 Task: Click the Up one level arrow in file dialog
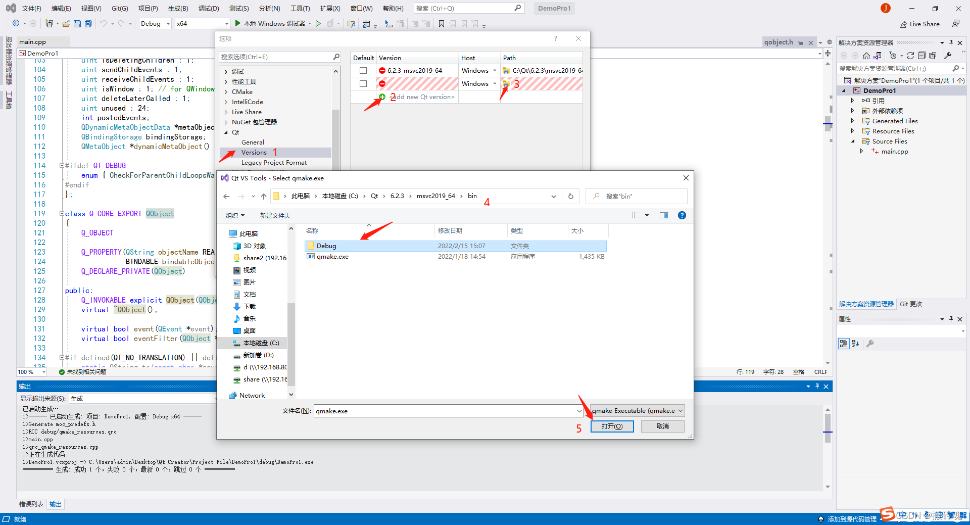pyautogui.click(x=264, y=197)
